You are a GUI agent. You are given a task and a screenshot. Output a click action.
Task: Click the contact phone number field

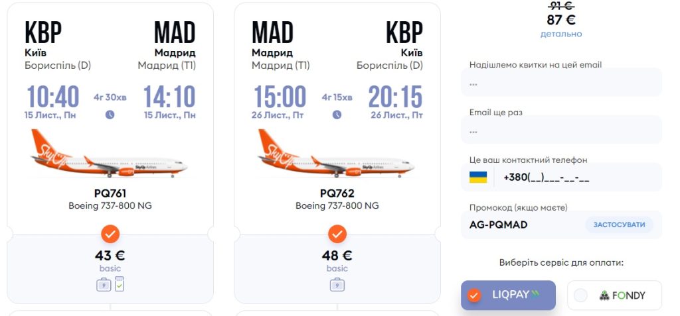578,178
